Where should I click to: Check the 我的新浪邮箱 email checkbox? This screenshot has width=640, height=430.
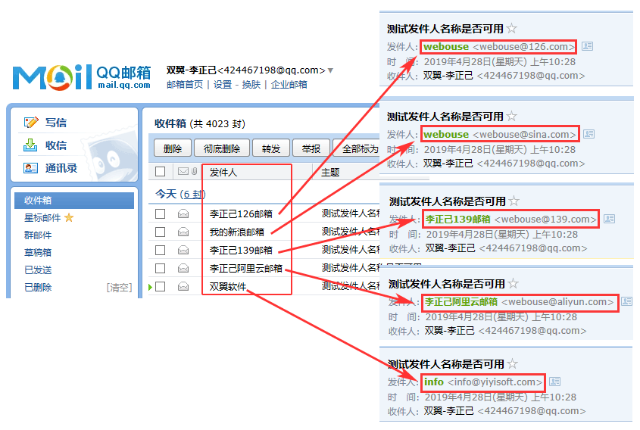(x=160, y=232)
